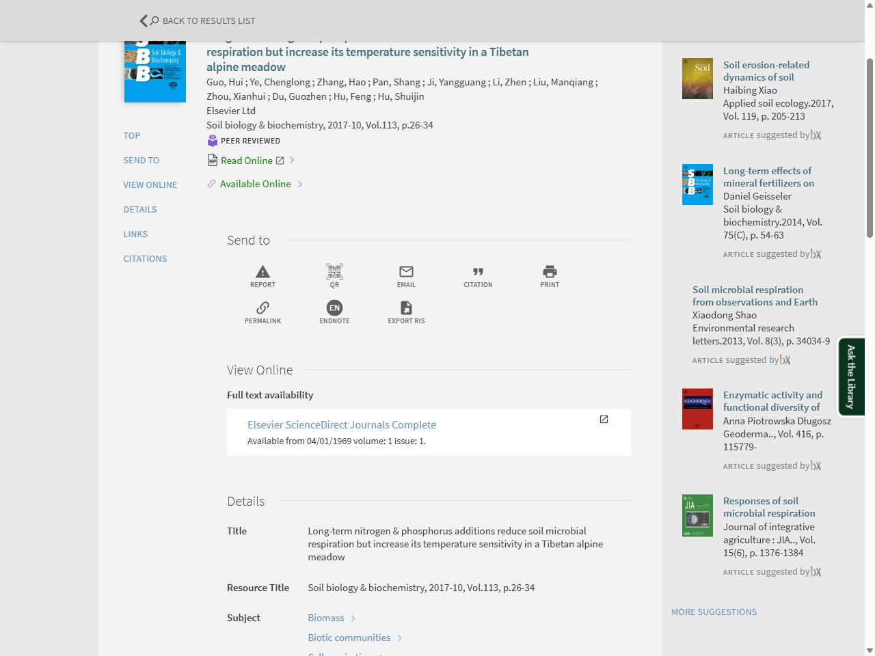Click the Report warning icon
The image size is (875, 656).
262,271
